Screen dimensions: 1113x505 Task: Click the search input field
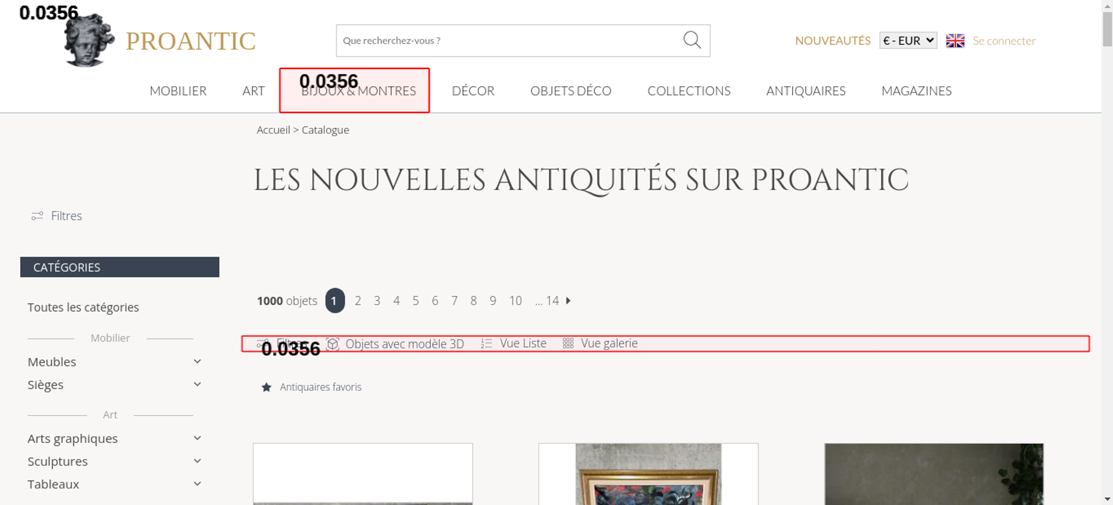[506, 41]
